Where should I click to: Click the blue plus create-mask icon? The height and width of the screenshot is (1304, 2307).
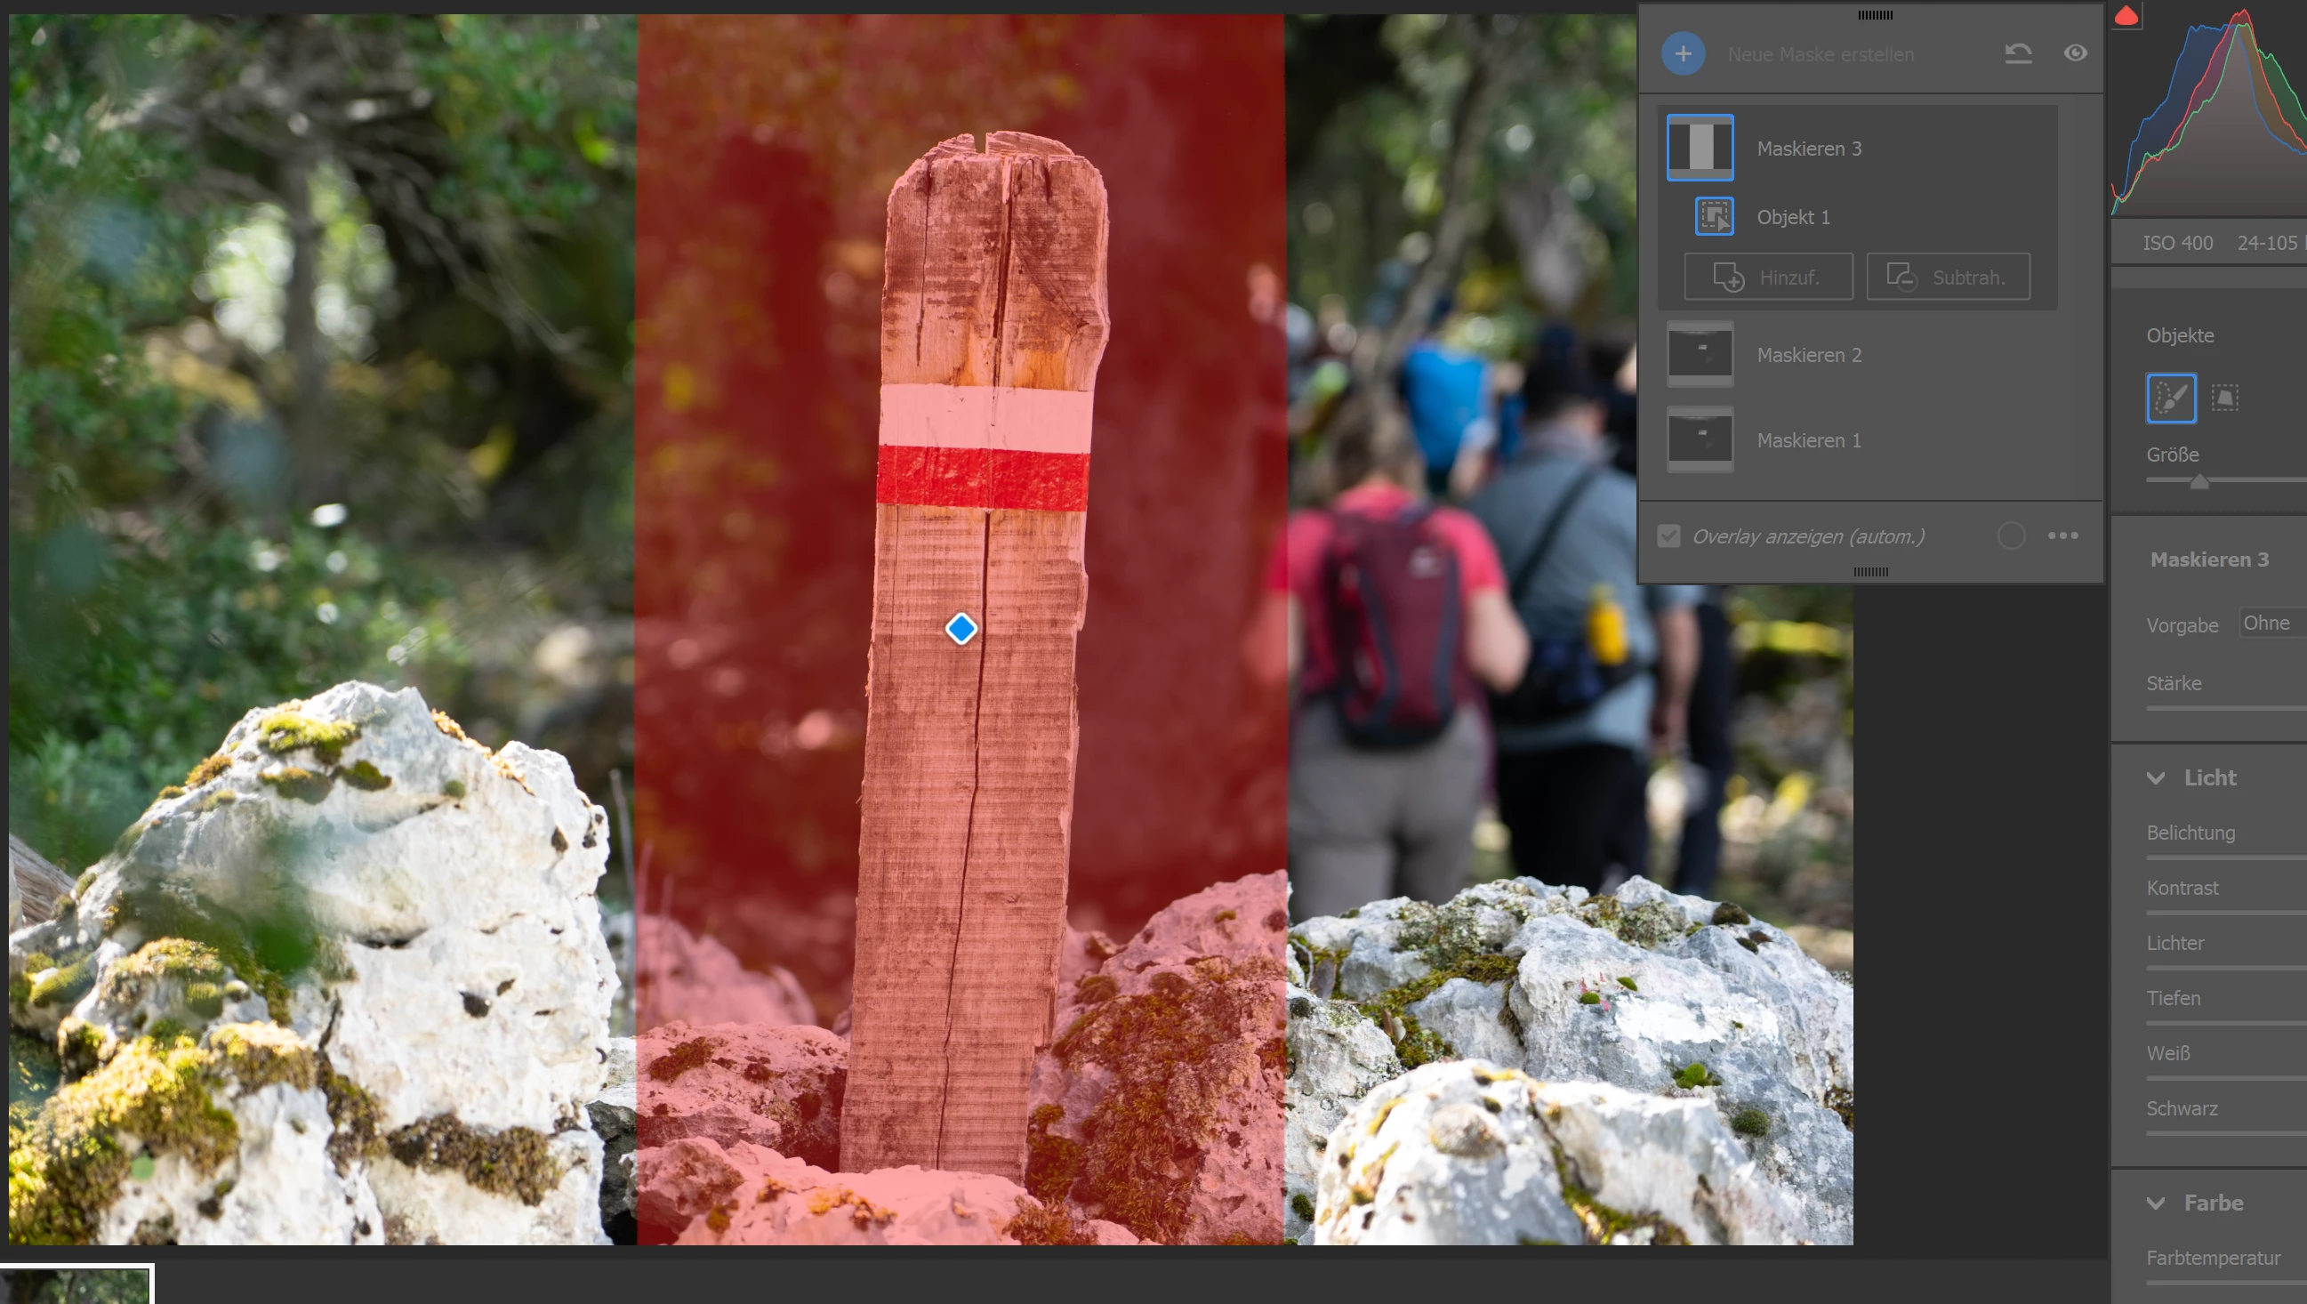(x=1683, y=53)
